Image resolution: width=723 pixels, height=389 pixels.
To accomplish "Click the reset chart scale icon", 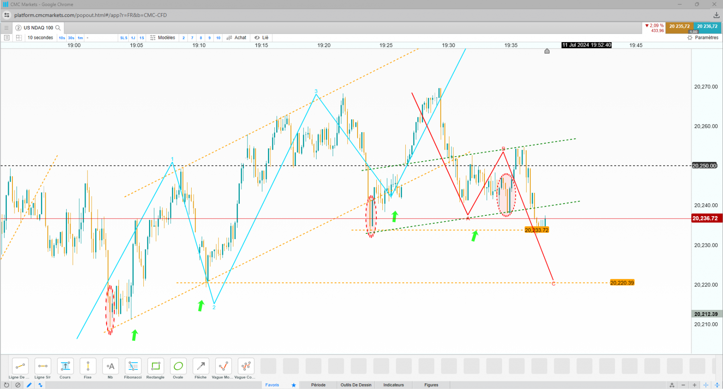I will [x=672, y=385].
